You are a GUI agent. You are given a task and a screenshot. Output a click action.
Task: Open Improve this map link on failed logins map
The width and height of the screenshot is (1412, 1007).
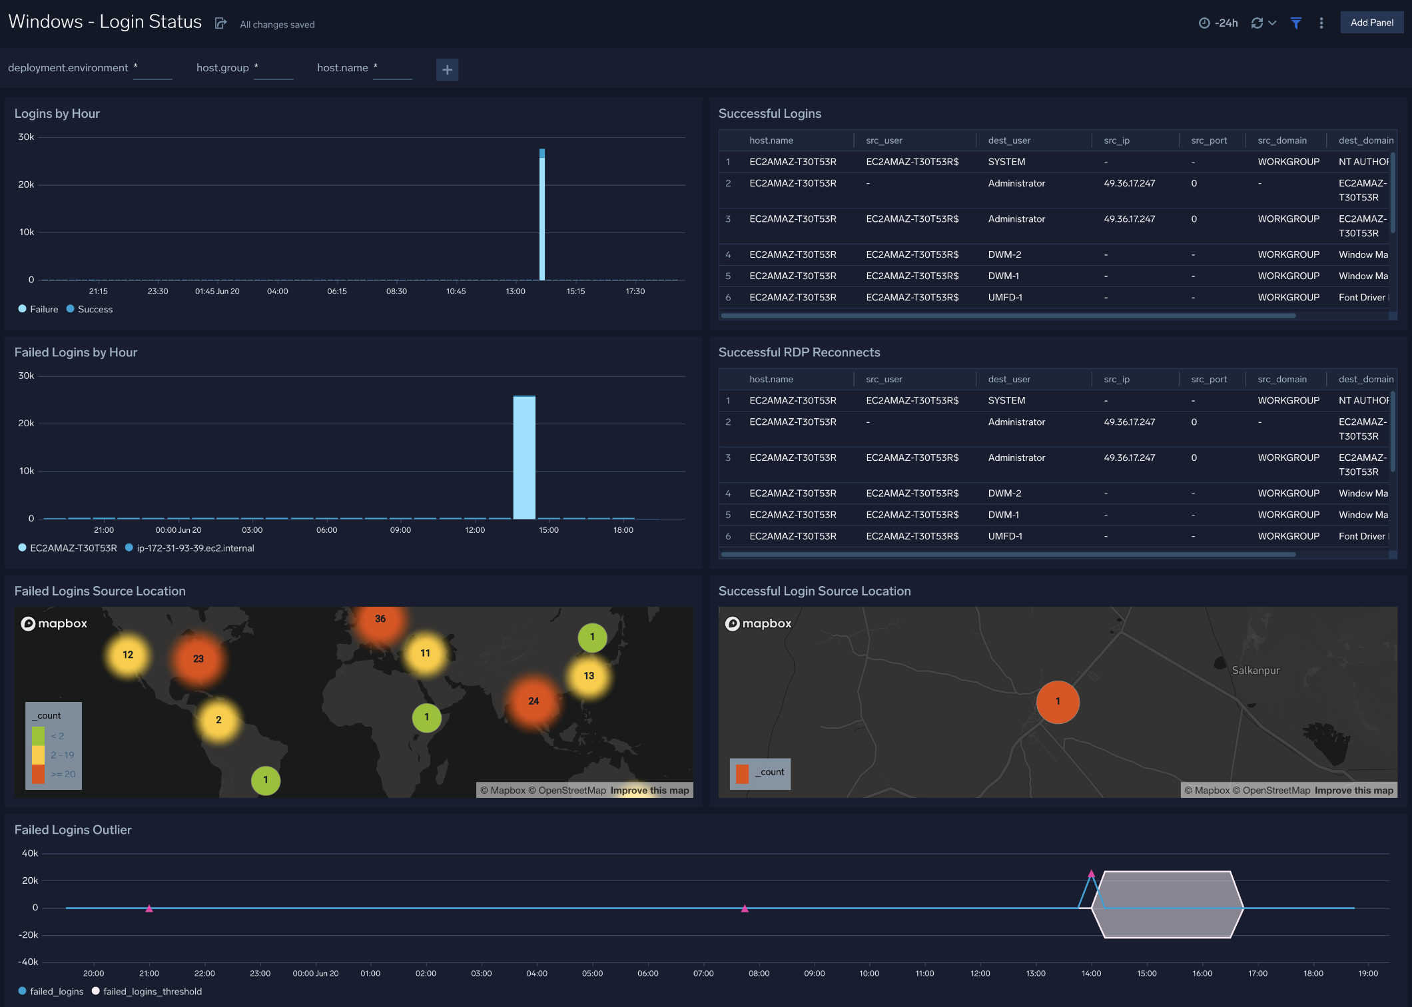[x=650, y=791]
